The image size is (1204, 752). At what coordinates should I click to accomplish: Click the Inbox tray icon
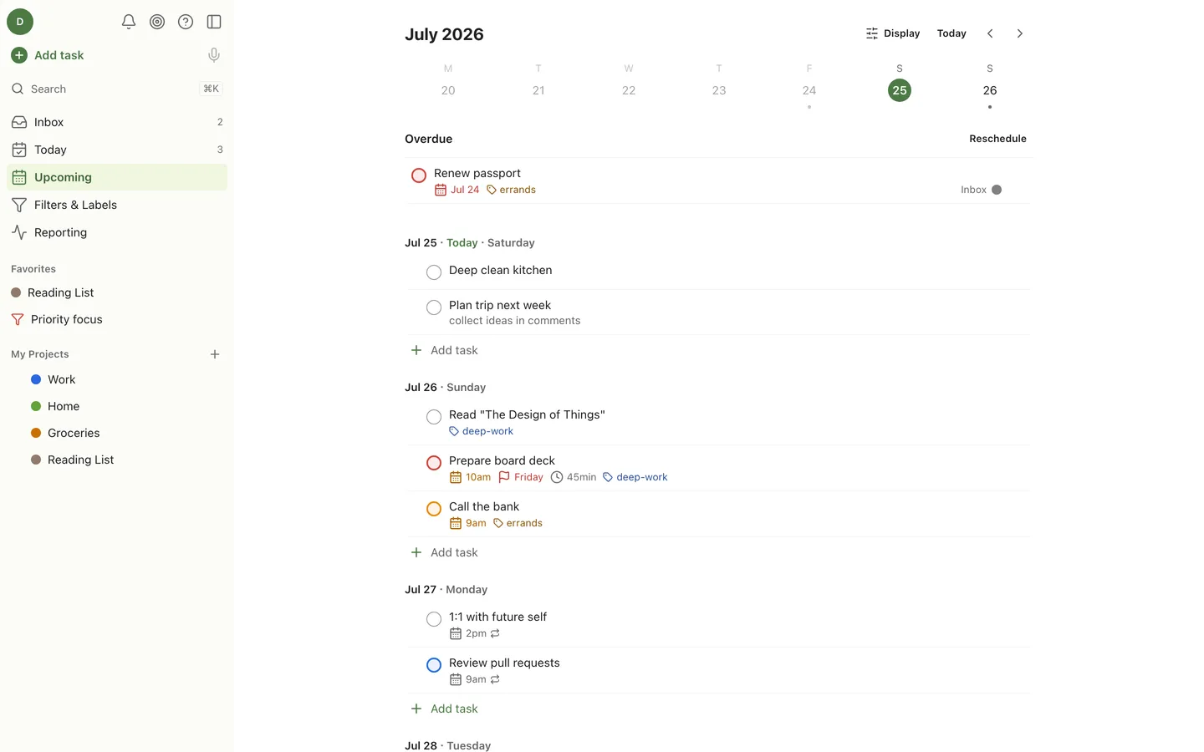tap(19, 122)
